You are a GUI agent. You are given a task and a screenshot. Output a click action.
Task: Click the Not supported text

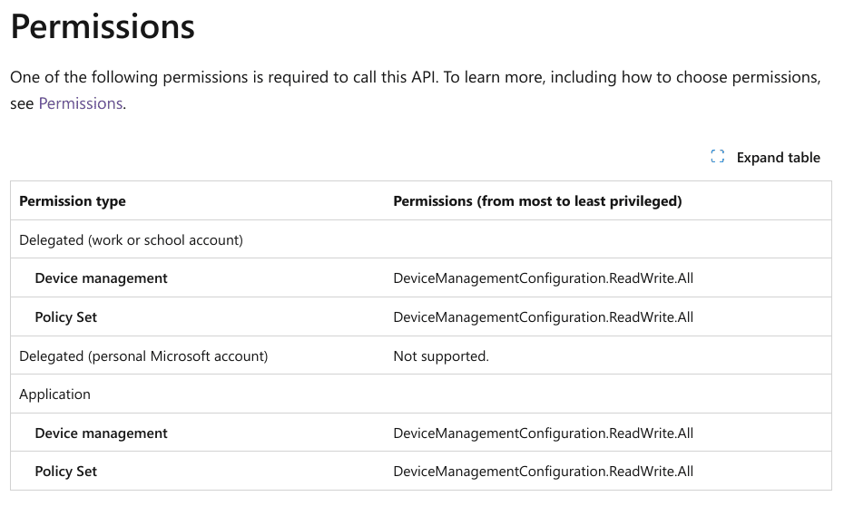point(441,356)
